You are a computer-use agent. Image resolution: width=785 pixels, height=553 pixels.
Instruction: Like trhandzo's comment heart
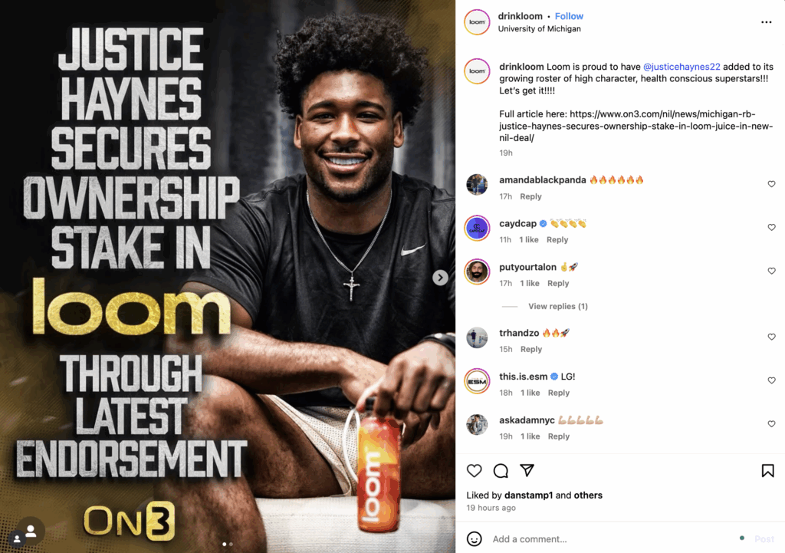coord(771,337)
